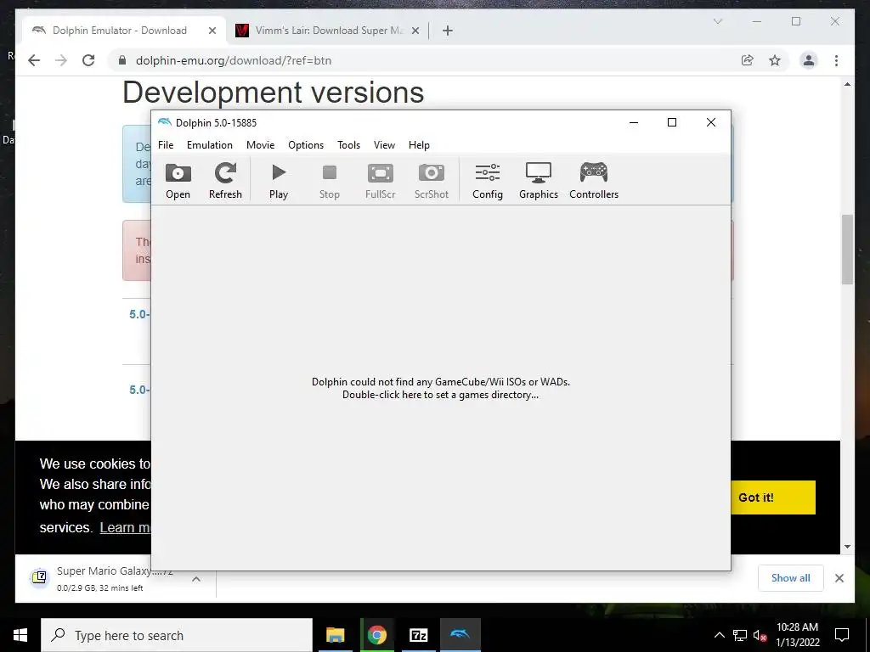870x652 pixels.
Task: Open the Help menu in Dolphin
Action: (419, 144)
